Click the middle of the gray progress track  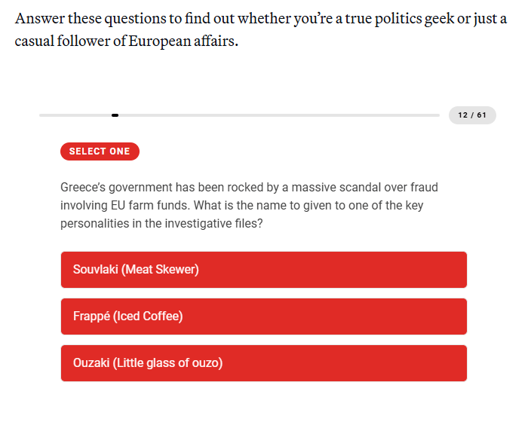pyautogui.click(x=239, y=115)
